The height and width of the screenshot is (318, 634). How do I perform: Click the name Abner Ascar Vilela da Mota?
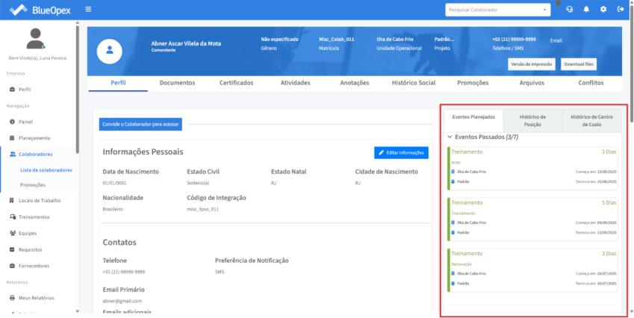click(x=186, y=43)
